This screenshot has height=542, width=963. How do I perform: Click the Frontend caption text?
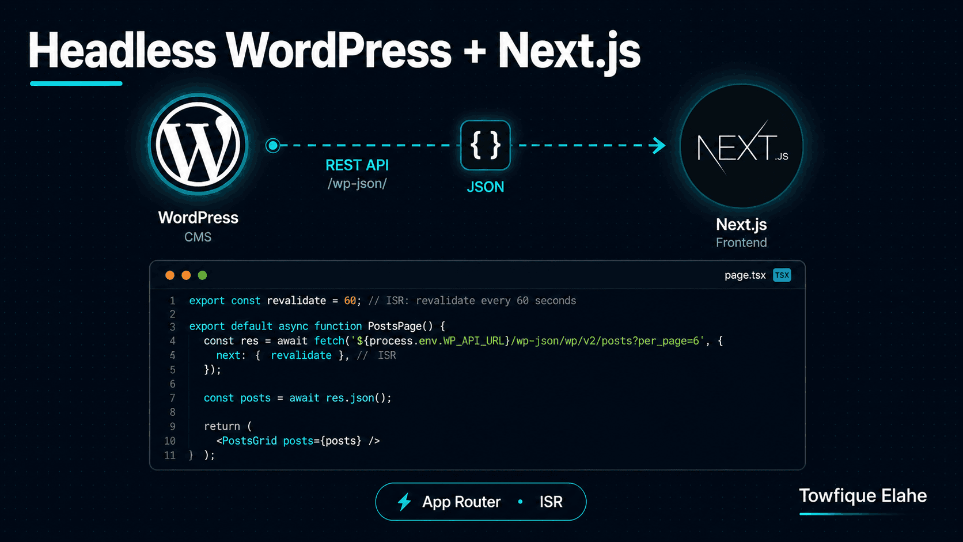coord(741,242)
